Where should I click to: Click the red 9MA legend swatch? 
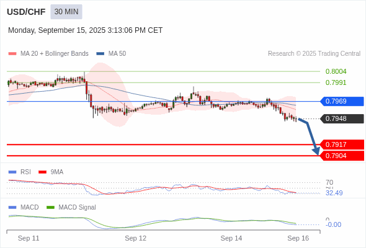point(42,172)
